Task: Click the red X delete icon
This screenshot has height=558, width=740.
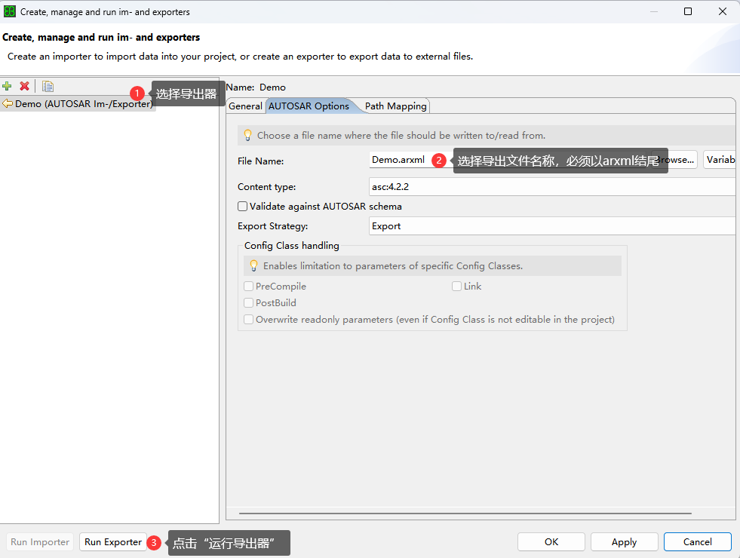Action: coord(24,87)
